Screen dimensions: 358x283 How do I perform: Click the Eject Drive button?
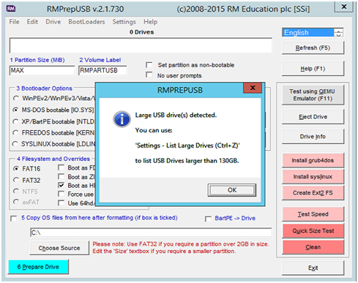click(x=313, y=117)
